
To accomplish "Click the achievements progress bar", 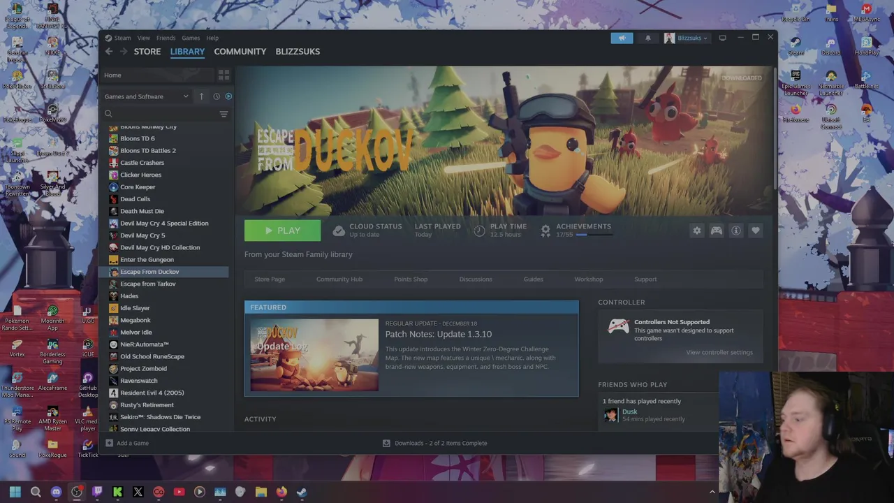I will coord(596,235).
